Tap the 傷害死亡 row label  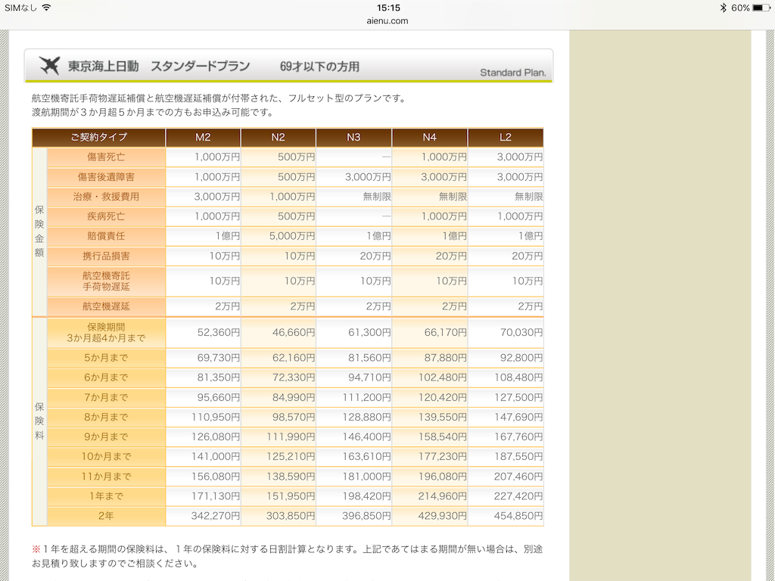point(106,157)
